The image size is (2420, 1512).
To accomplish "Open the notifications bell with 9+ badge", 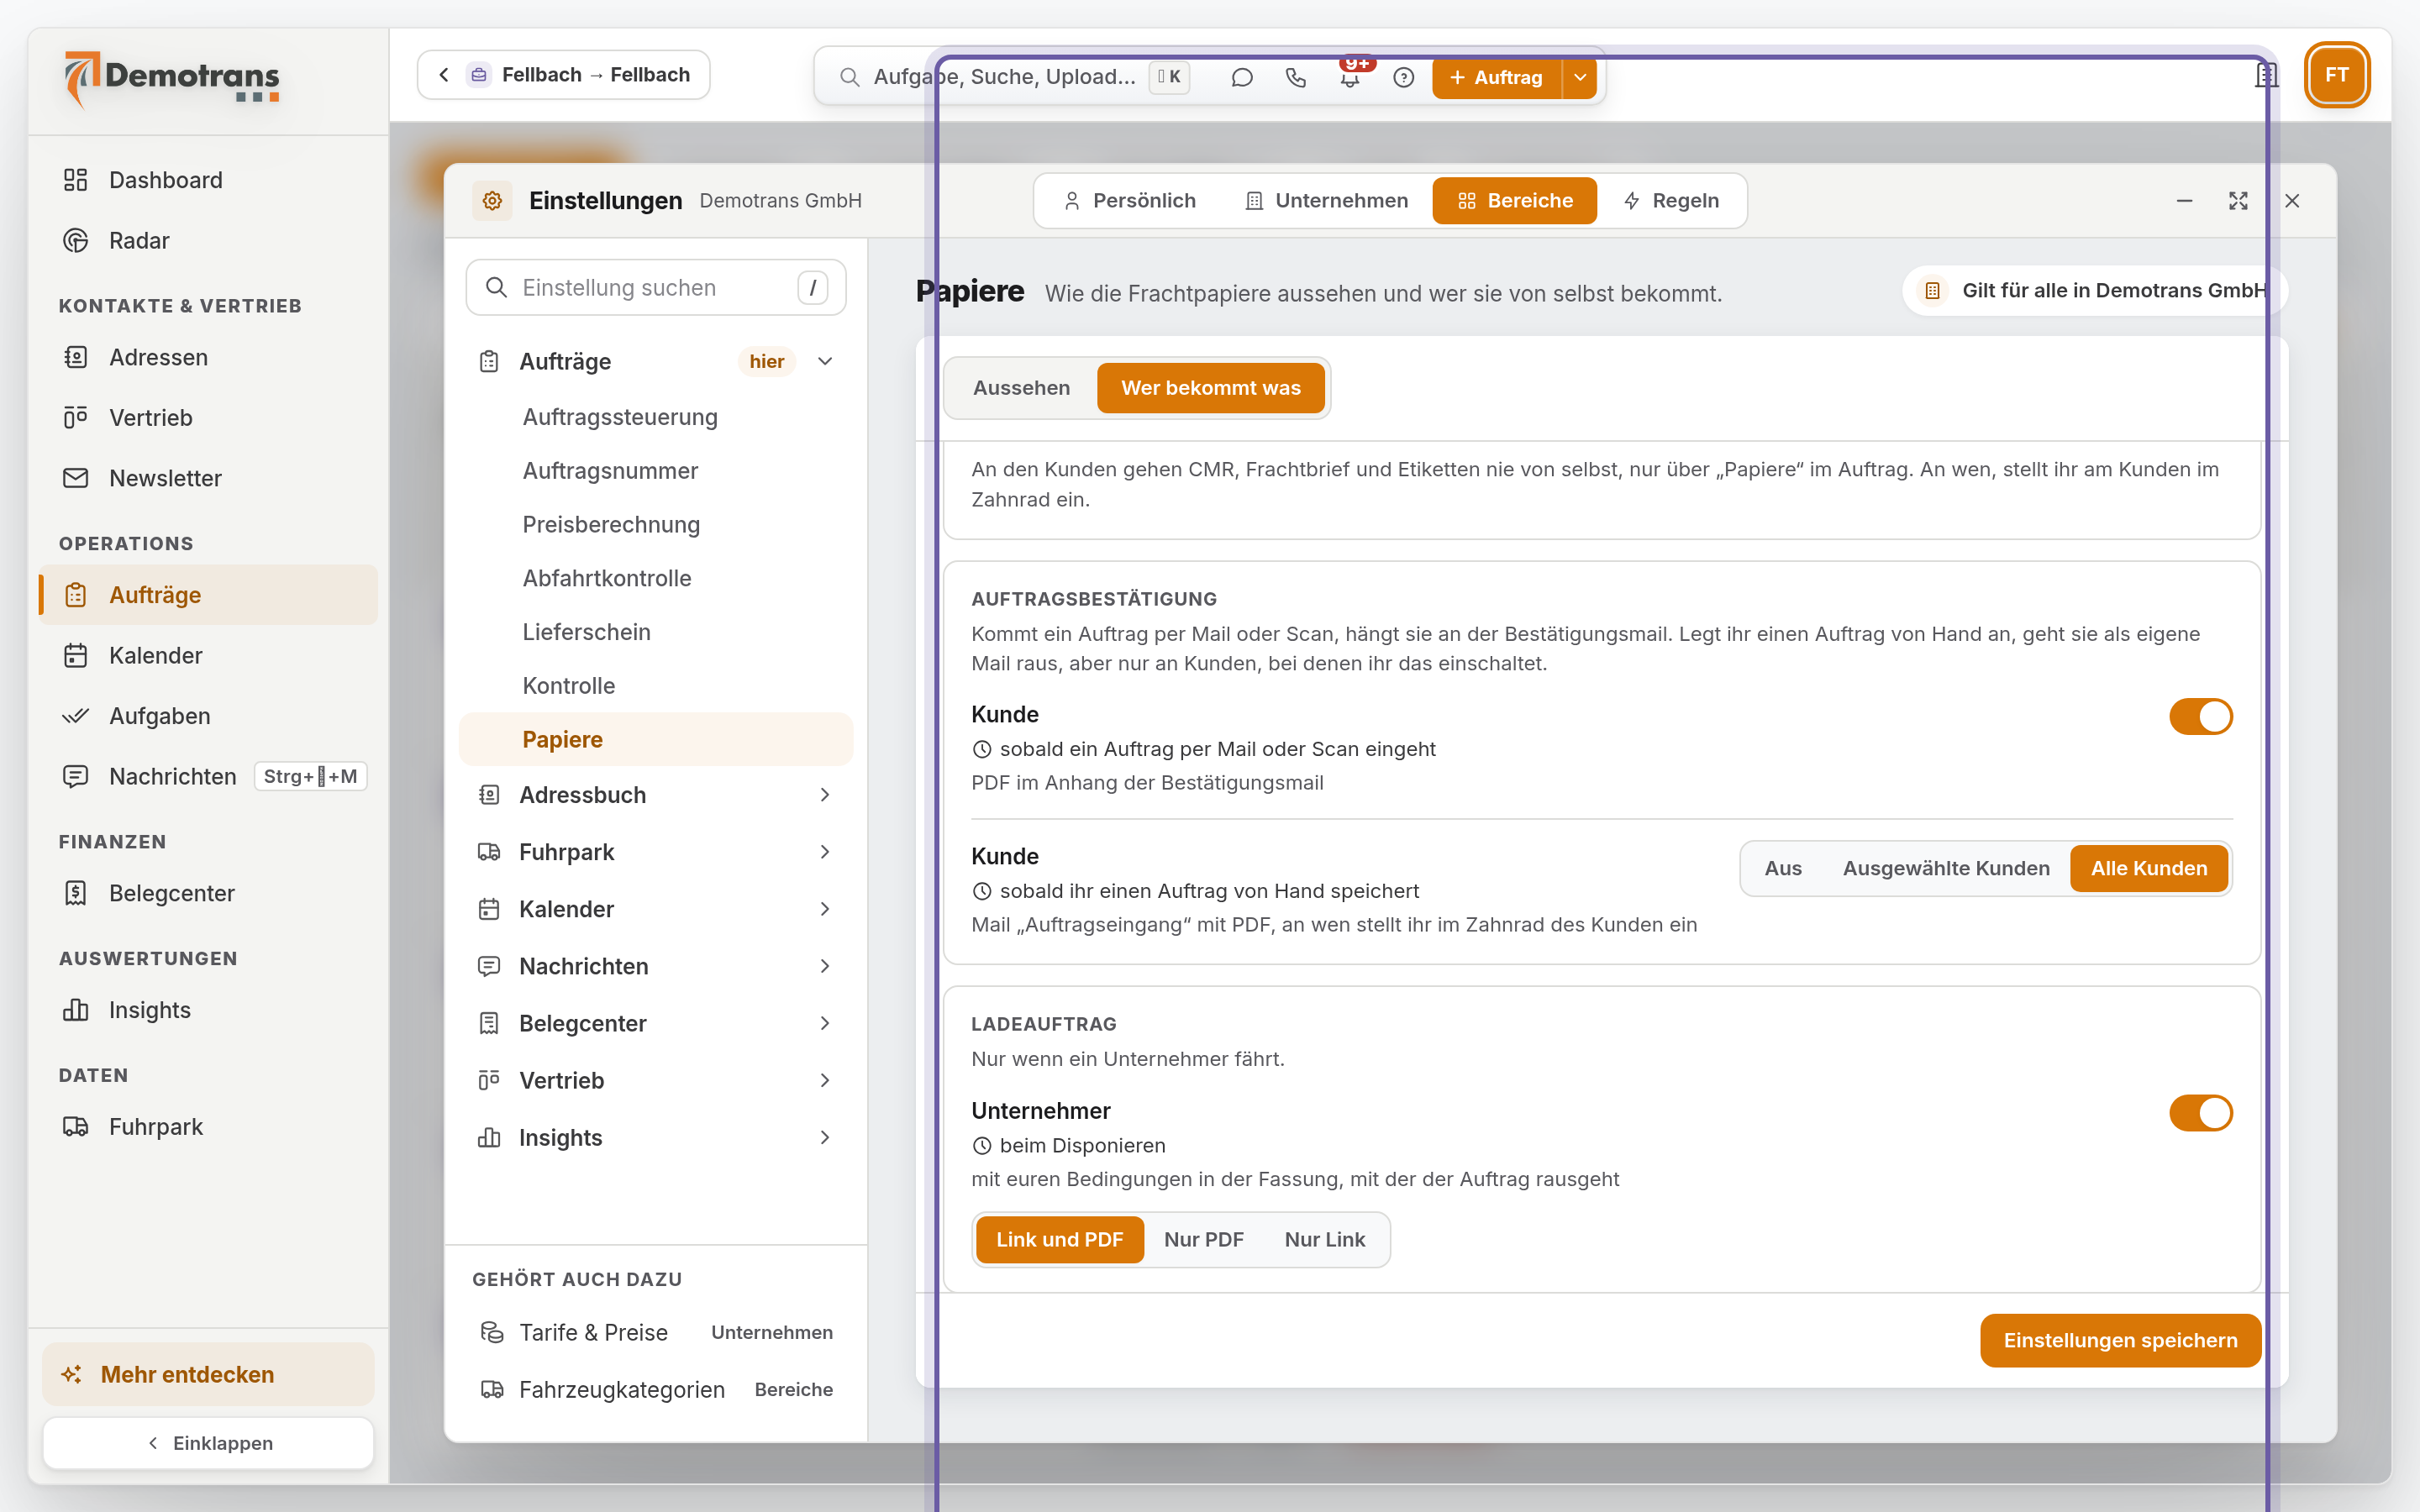I will point(1350,77).
